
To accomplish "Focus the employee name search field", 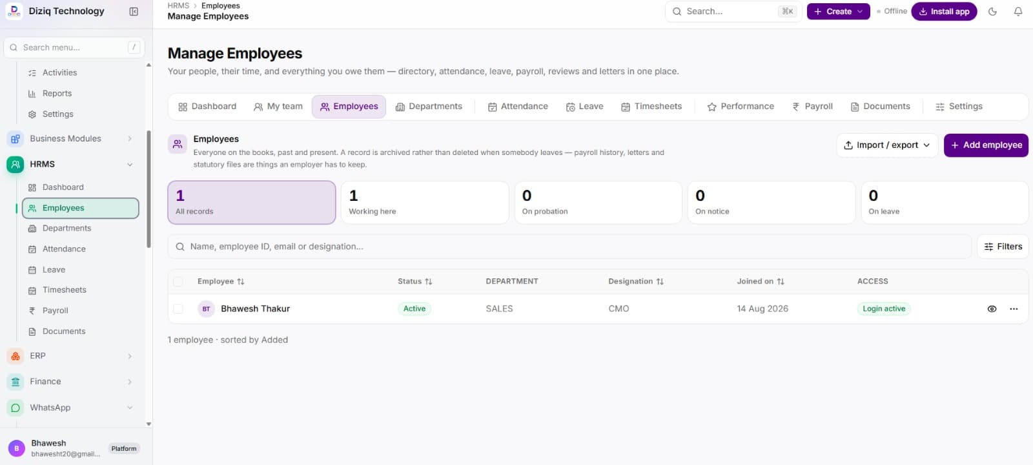I will tap(569, 247).
